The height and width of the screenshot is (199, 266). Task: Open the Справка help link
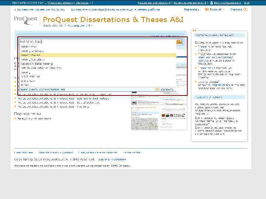coord(236,10)
